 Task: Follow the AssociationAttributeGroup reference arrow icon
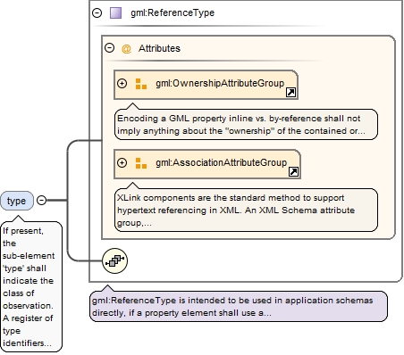[x=293, y=172]
